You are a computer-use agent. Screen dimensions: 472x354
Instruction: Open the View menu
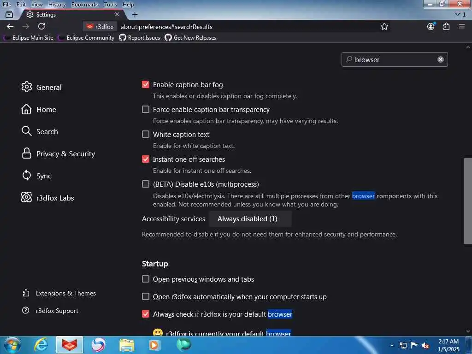point(37,5)
